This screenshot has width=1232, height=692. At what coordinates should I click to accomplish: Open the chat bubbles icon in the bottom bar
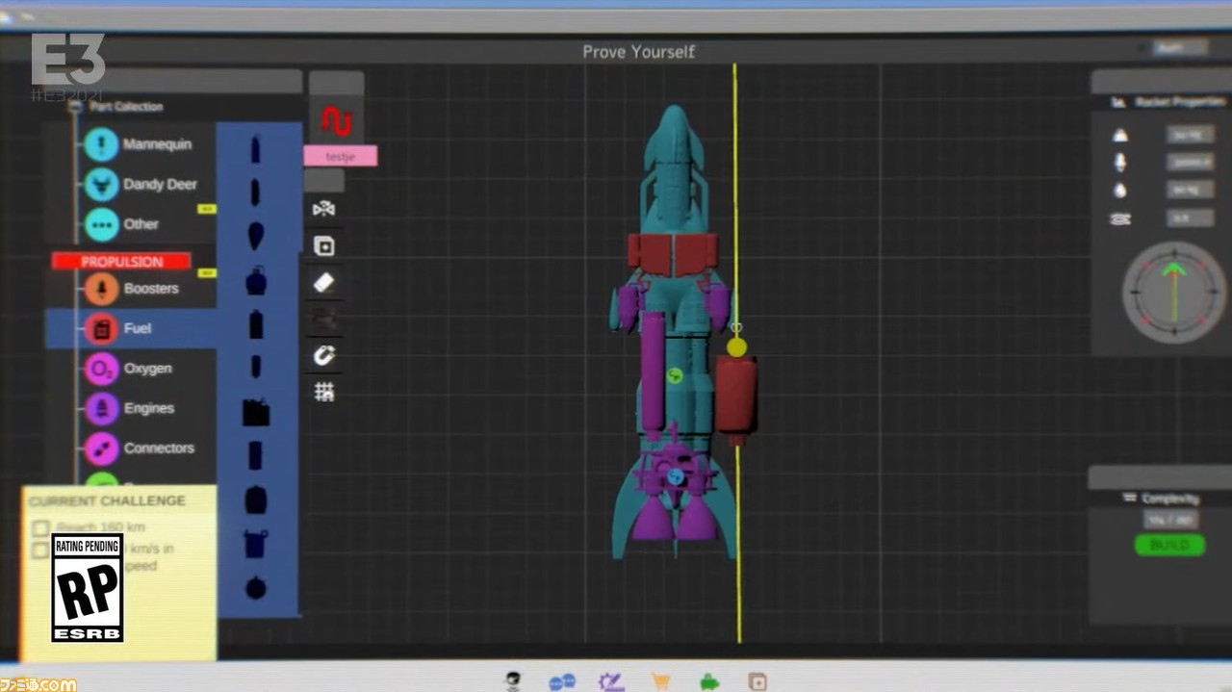tap(562, 682)
